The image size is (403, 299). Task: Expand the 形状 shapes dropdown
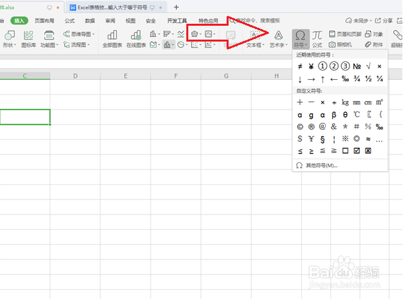[x=9, y=39]
